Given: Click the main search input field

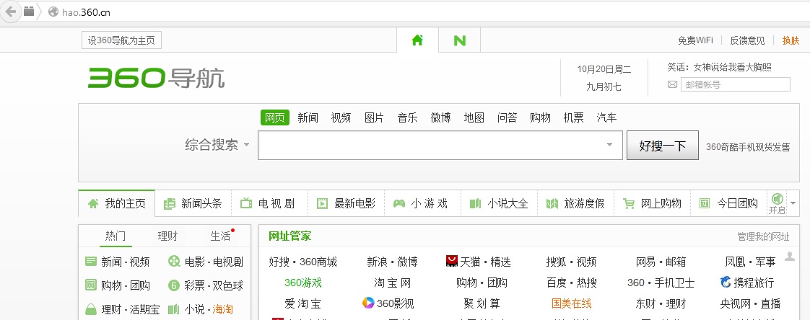Looking at the screenshot, I should pos(440,145).
